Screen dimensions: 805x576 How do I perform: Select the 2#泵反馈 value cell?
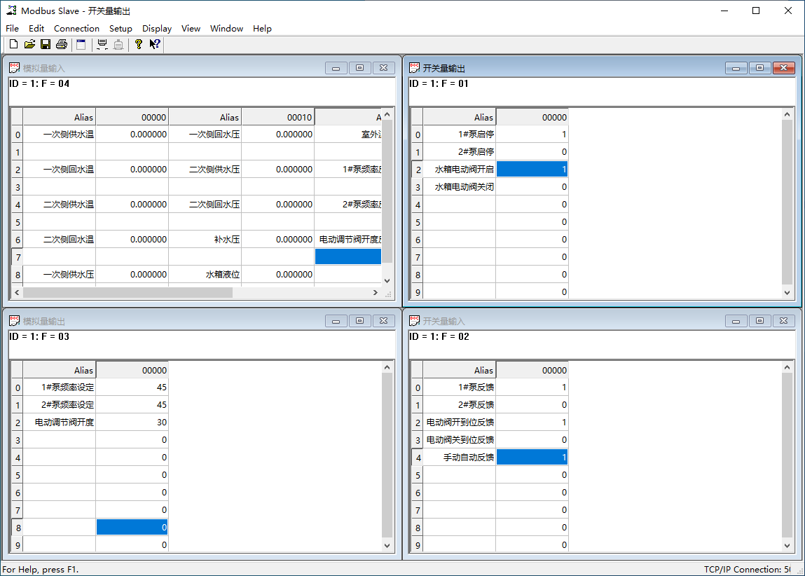pyautogui.click(x=532, y=404)
